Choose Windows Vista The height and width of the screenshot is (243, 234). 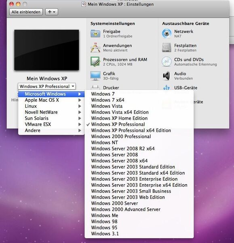pyautogui.click(x=139, y=106)
